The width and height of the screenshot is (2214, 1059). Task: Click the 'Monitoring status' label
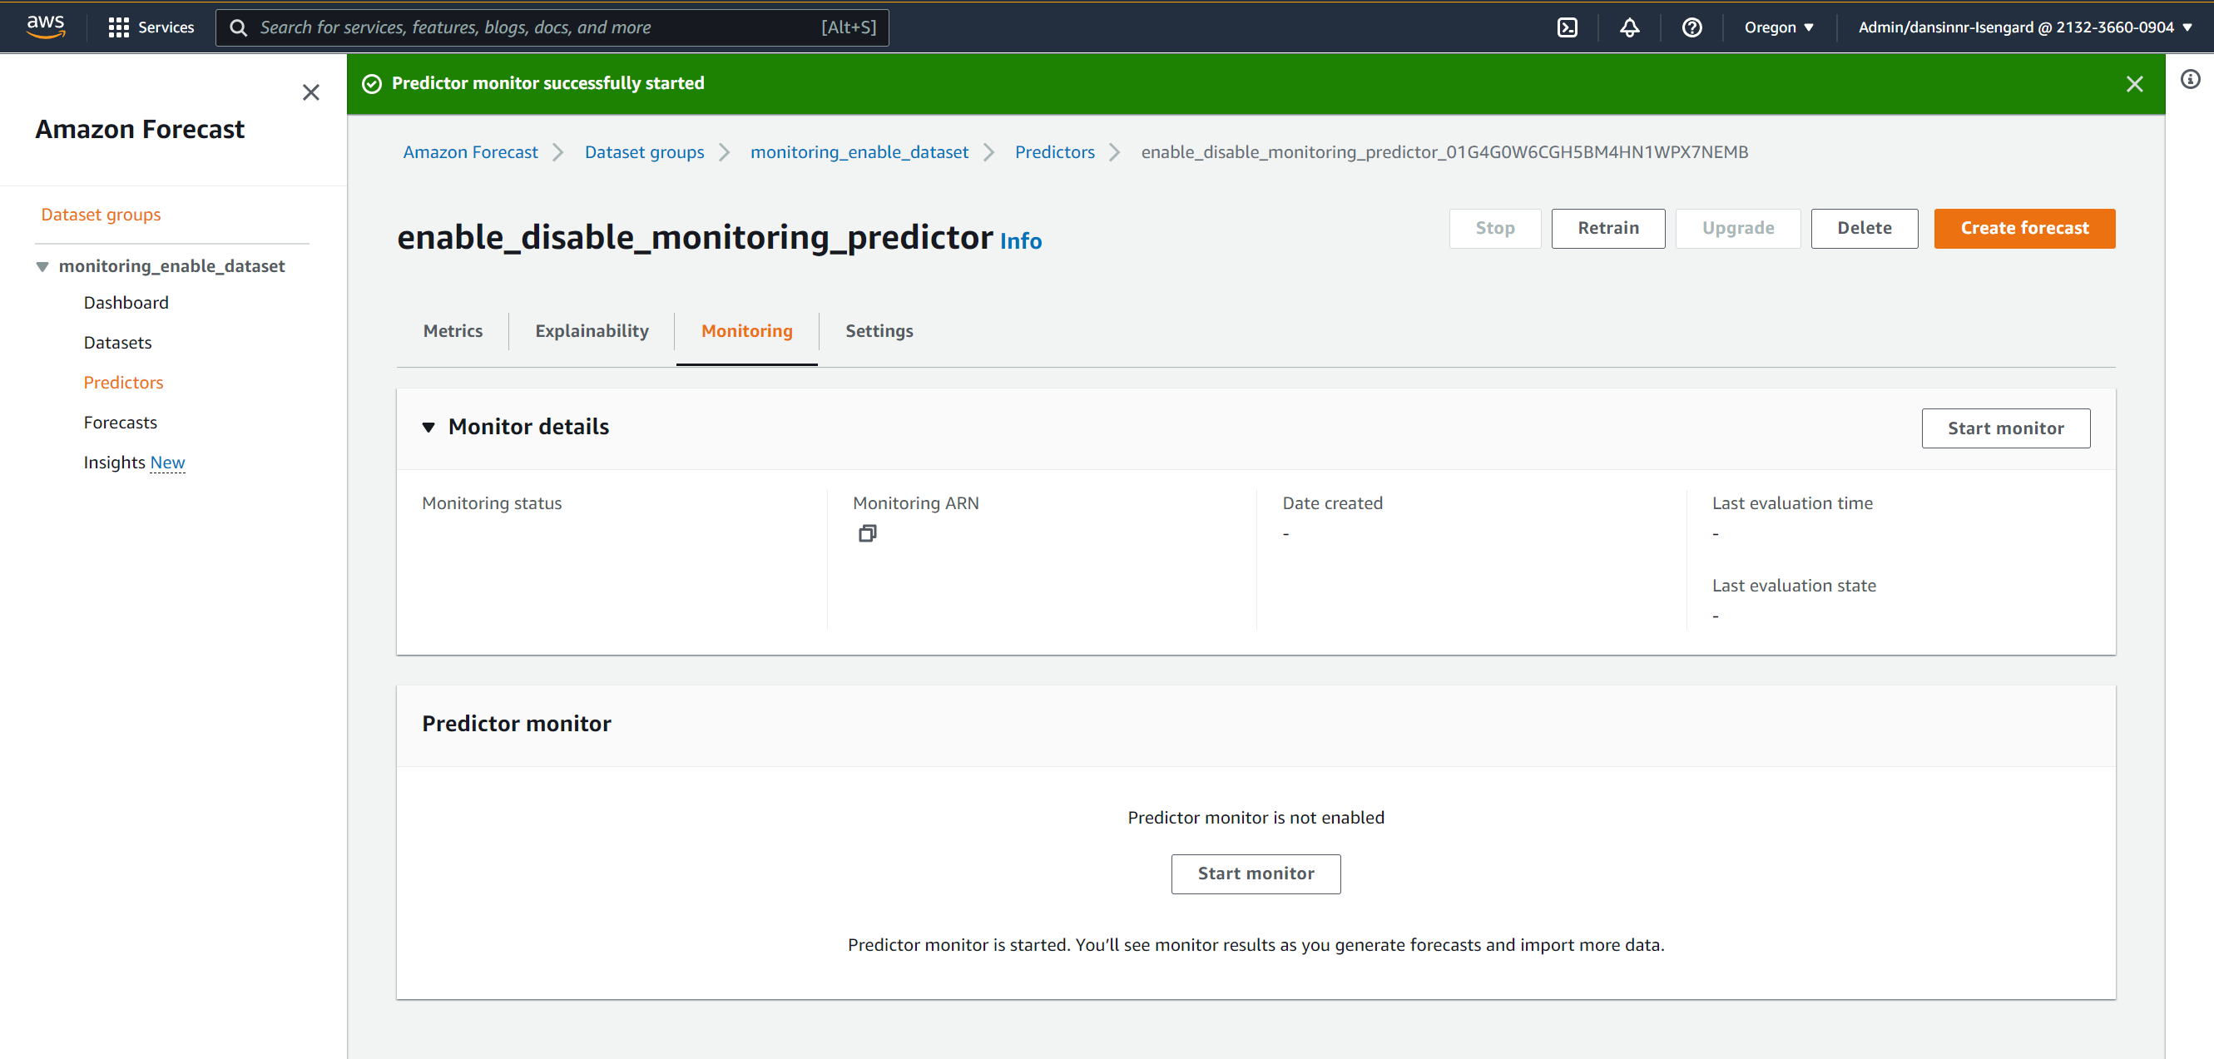pyautogui.click(x=491, y=504)
